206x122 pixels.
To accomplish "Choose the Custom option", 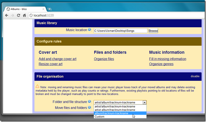I will click(120, 117).
